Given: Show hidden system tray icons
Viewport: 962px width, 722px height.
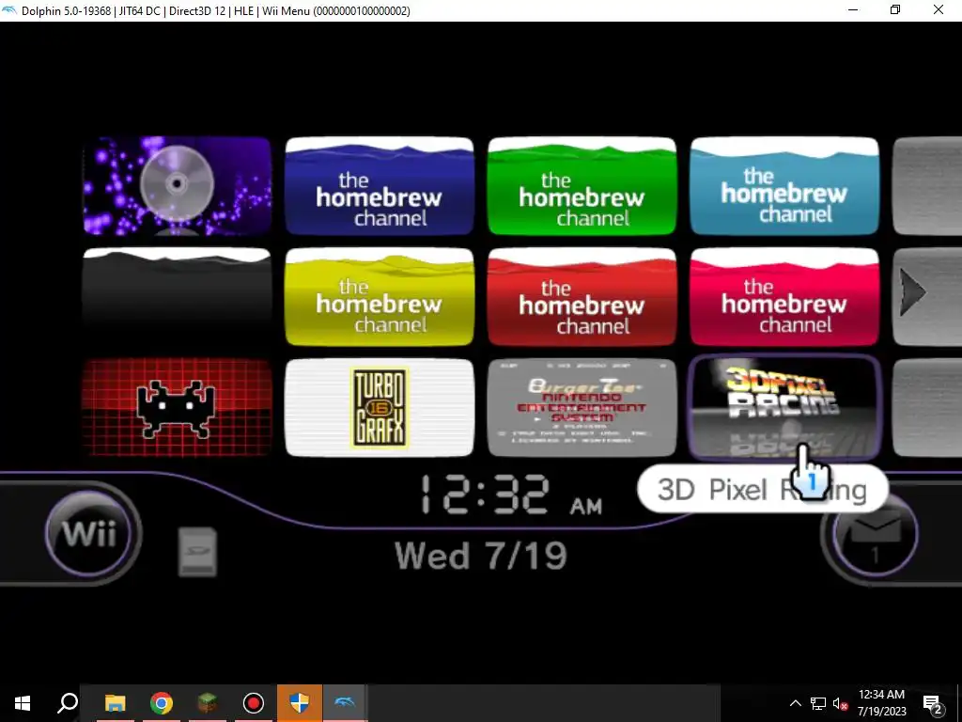Looking at the screenshot, I should pyautogui.click(x=795, y=703).
